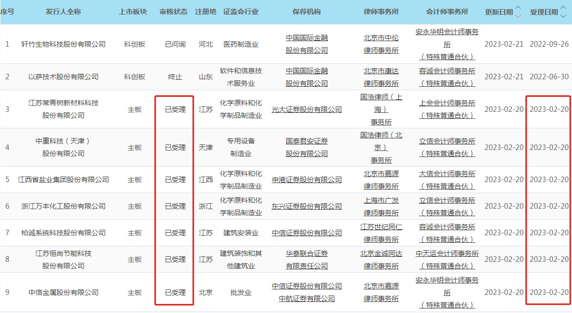Click the 河北 registration place cell

(x=206, y=45)
